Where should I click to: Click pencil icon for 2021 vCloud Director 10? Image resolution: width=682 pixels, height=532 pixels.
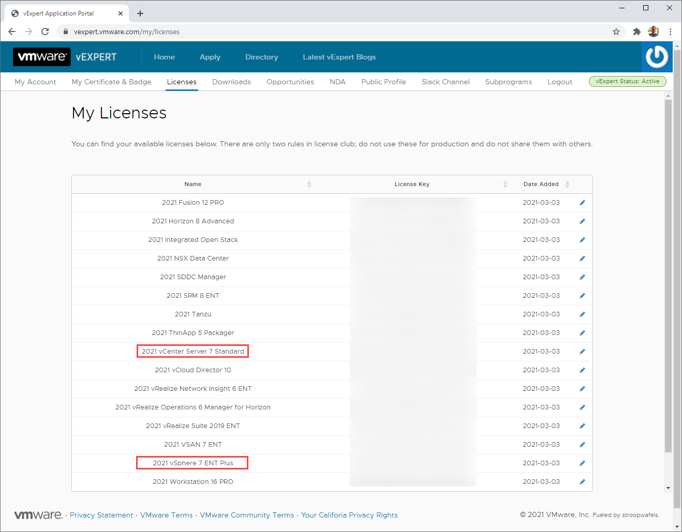click(582, 370)
